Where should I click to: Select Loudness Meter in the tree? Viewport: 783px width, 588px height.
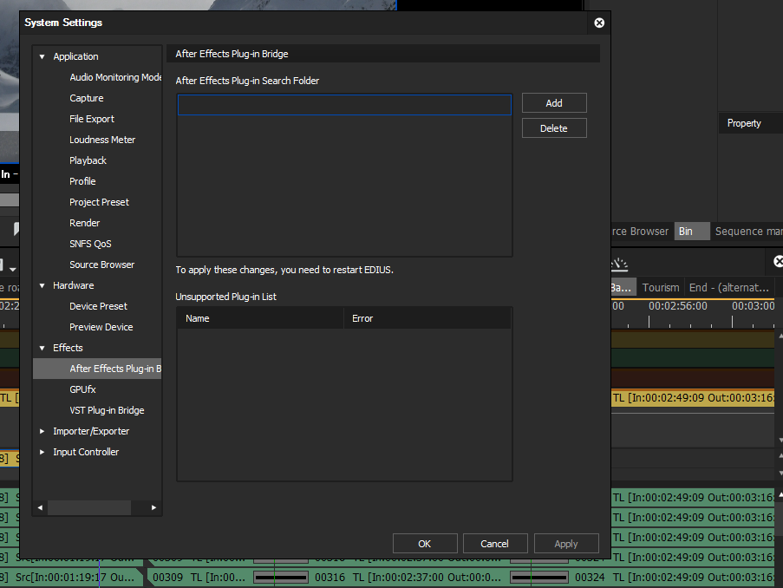coord(102,140)
